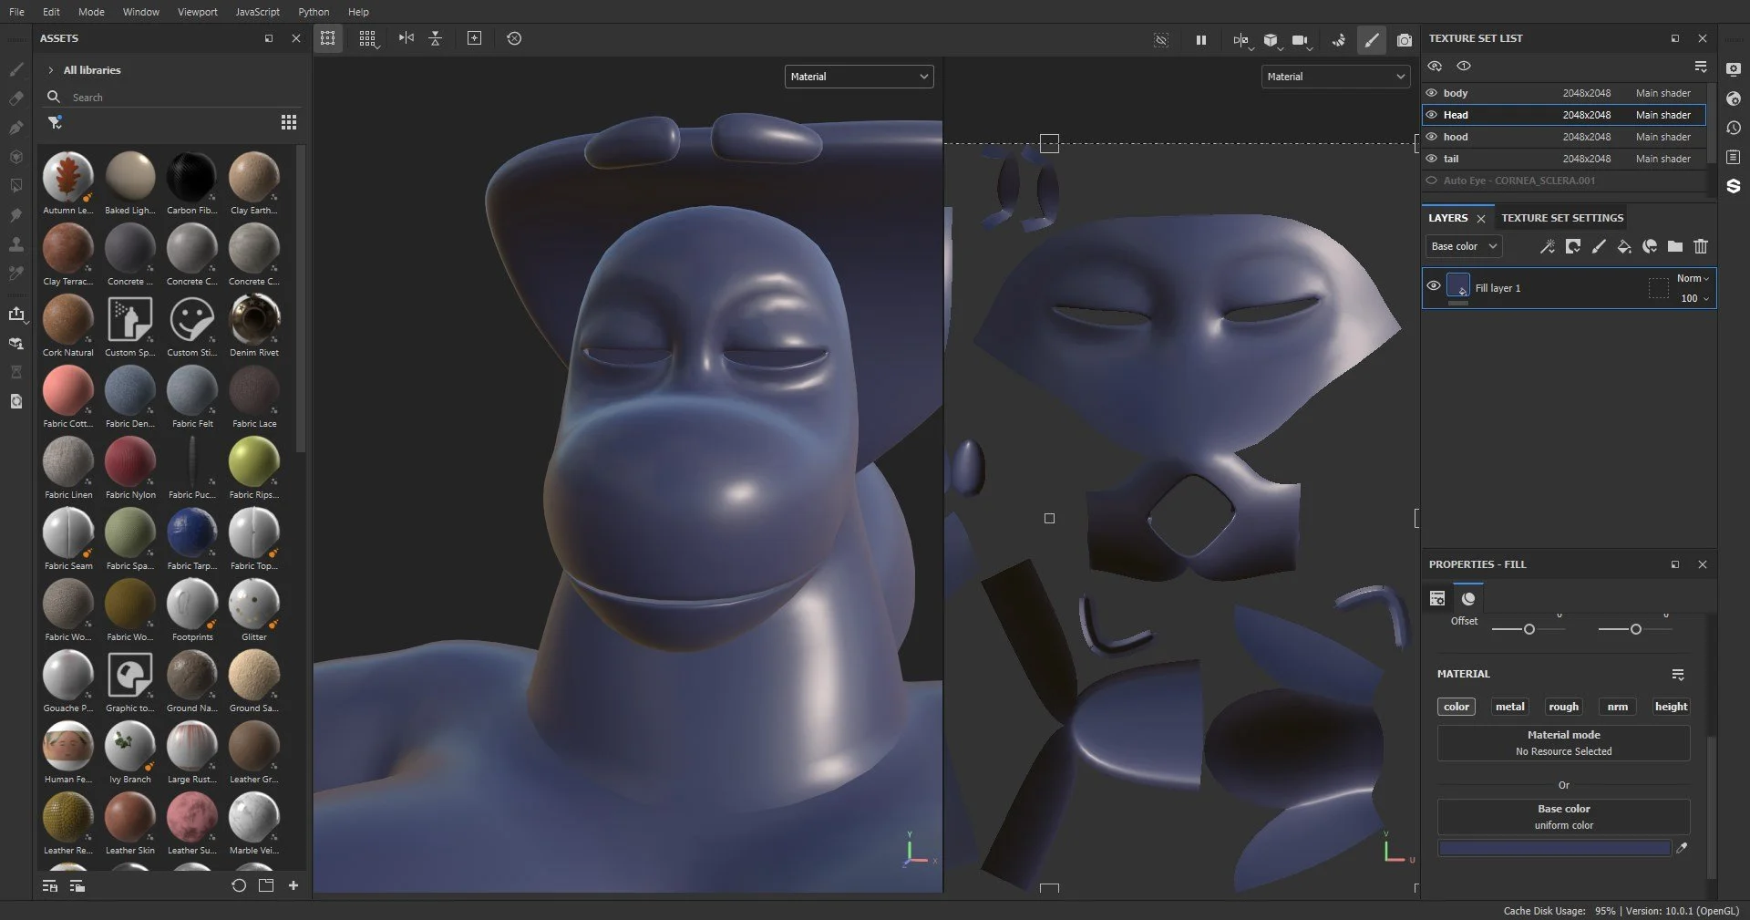Switch to the Layers tab
This screenshot has height=920, width=1750.
[1447, 218]
